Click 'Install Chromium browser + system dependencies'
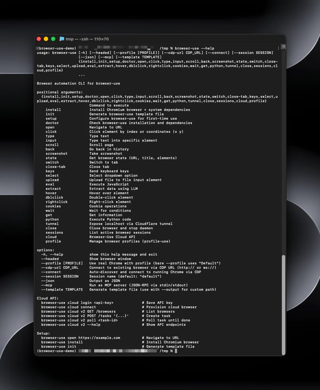The height and width of the screenshot is (390, 320). pyautogui.click(x=140, y=110)
